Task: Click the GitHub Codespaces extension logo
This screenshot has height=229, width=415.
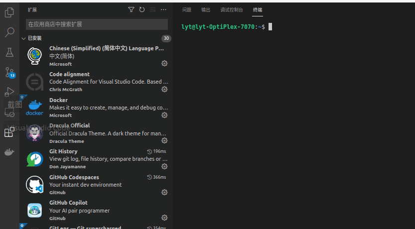Action: click(x=35, y=185)
